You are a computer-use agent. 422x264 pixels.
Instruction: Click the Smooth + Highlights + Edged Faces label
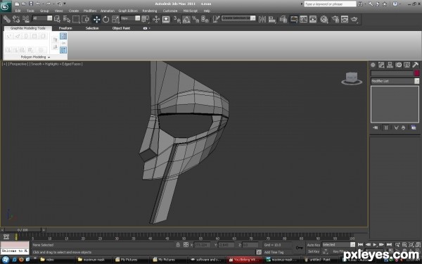tap(56, 64)
